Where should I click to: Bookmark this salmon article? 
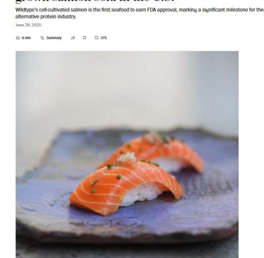pos(85,38)
